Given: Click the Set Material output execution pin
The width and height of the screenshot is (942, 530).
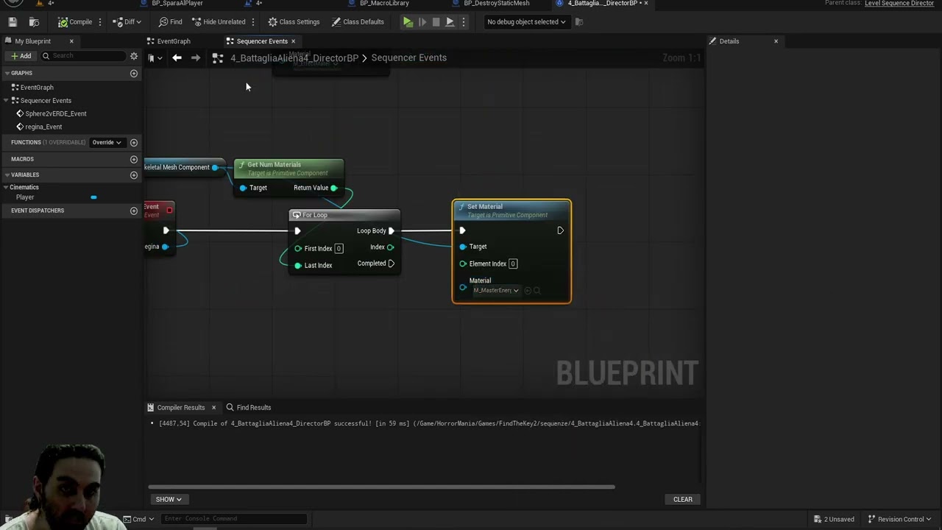Looking at the screenshot, I should (x=560, y=231).
